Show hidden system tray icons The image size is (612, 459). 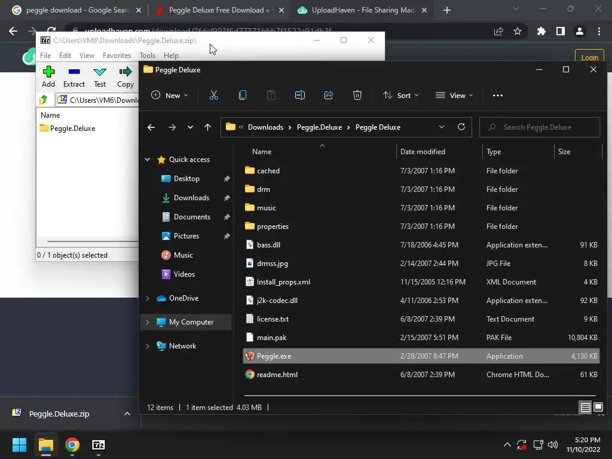(507, 445)
